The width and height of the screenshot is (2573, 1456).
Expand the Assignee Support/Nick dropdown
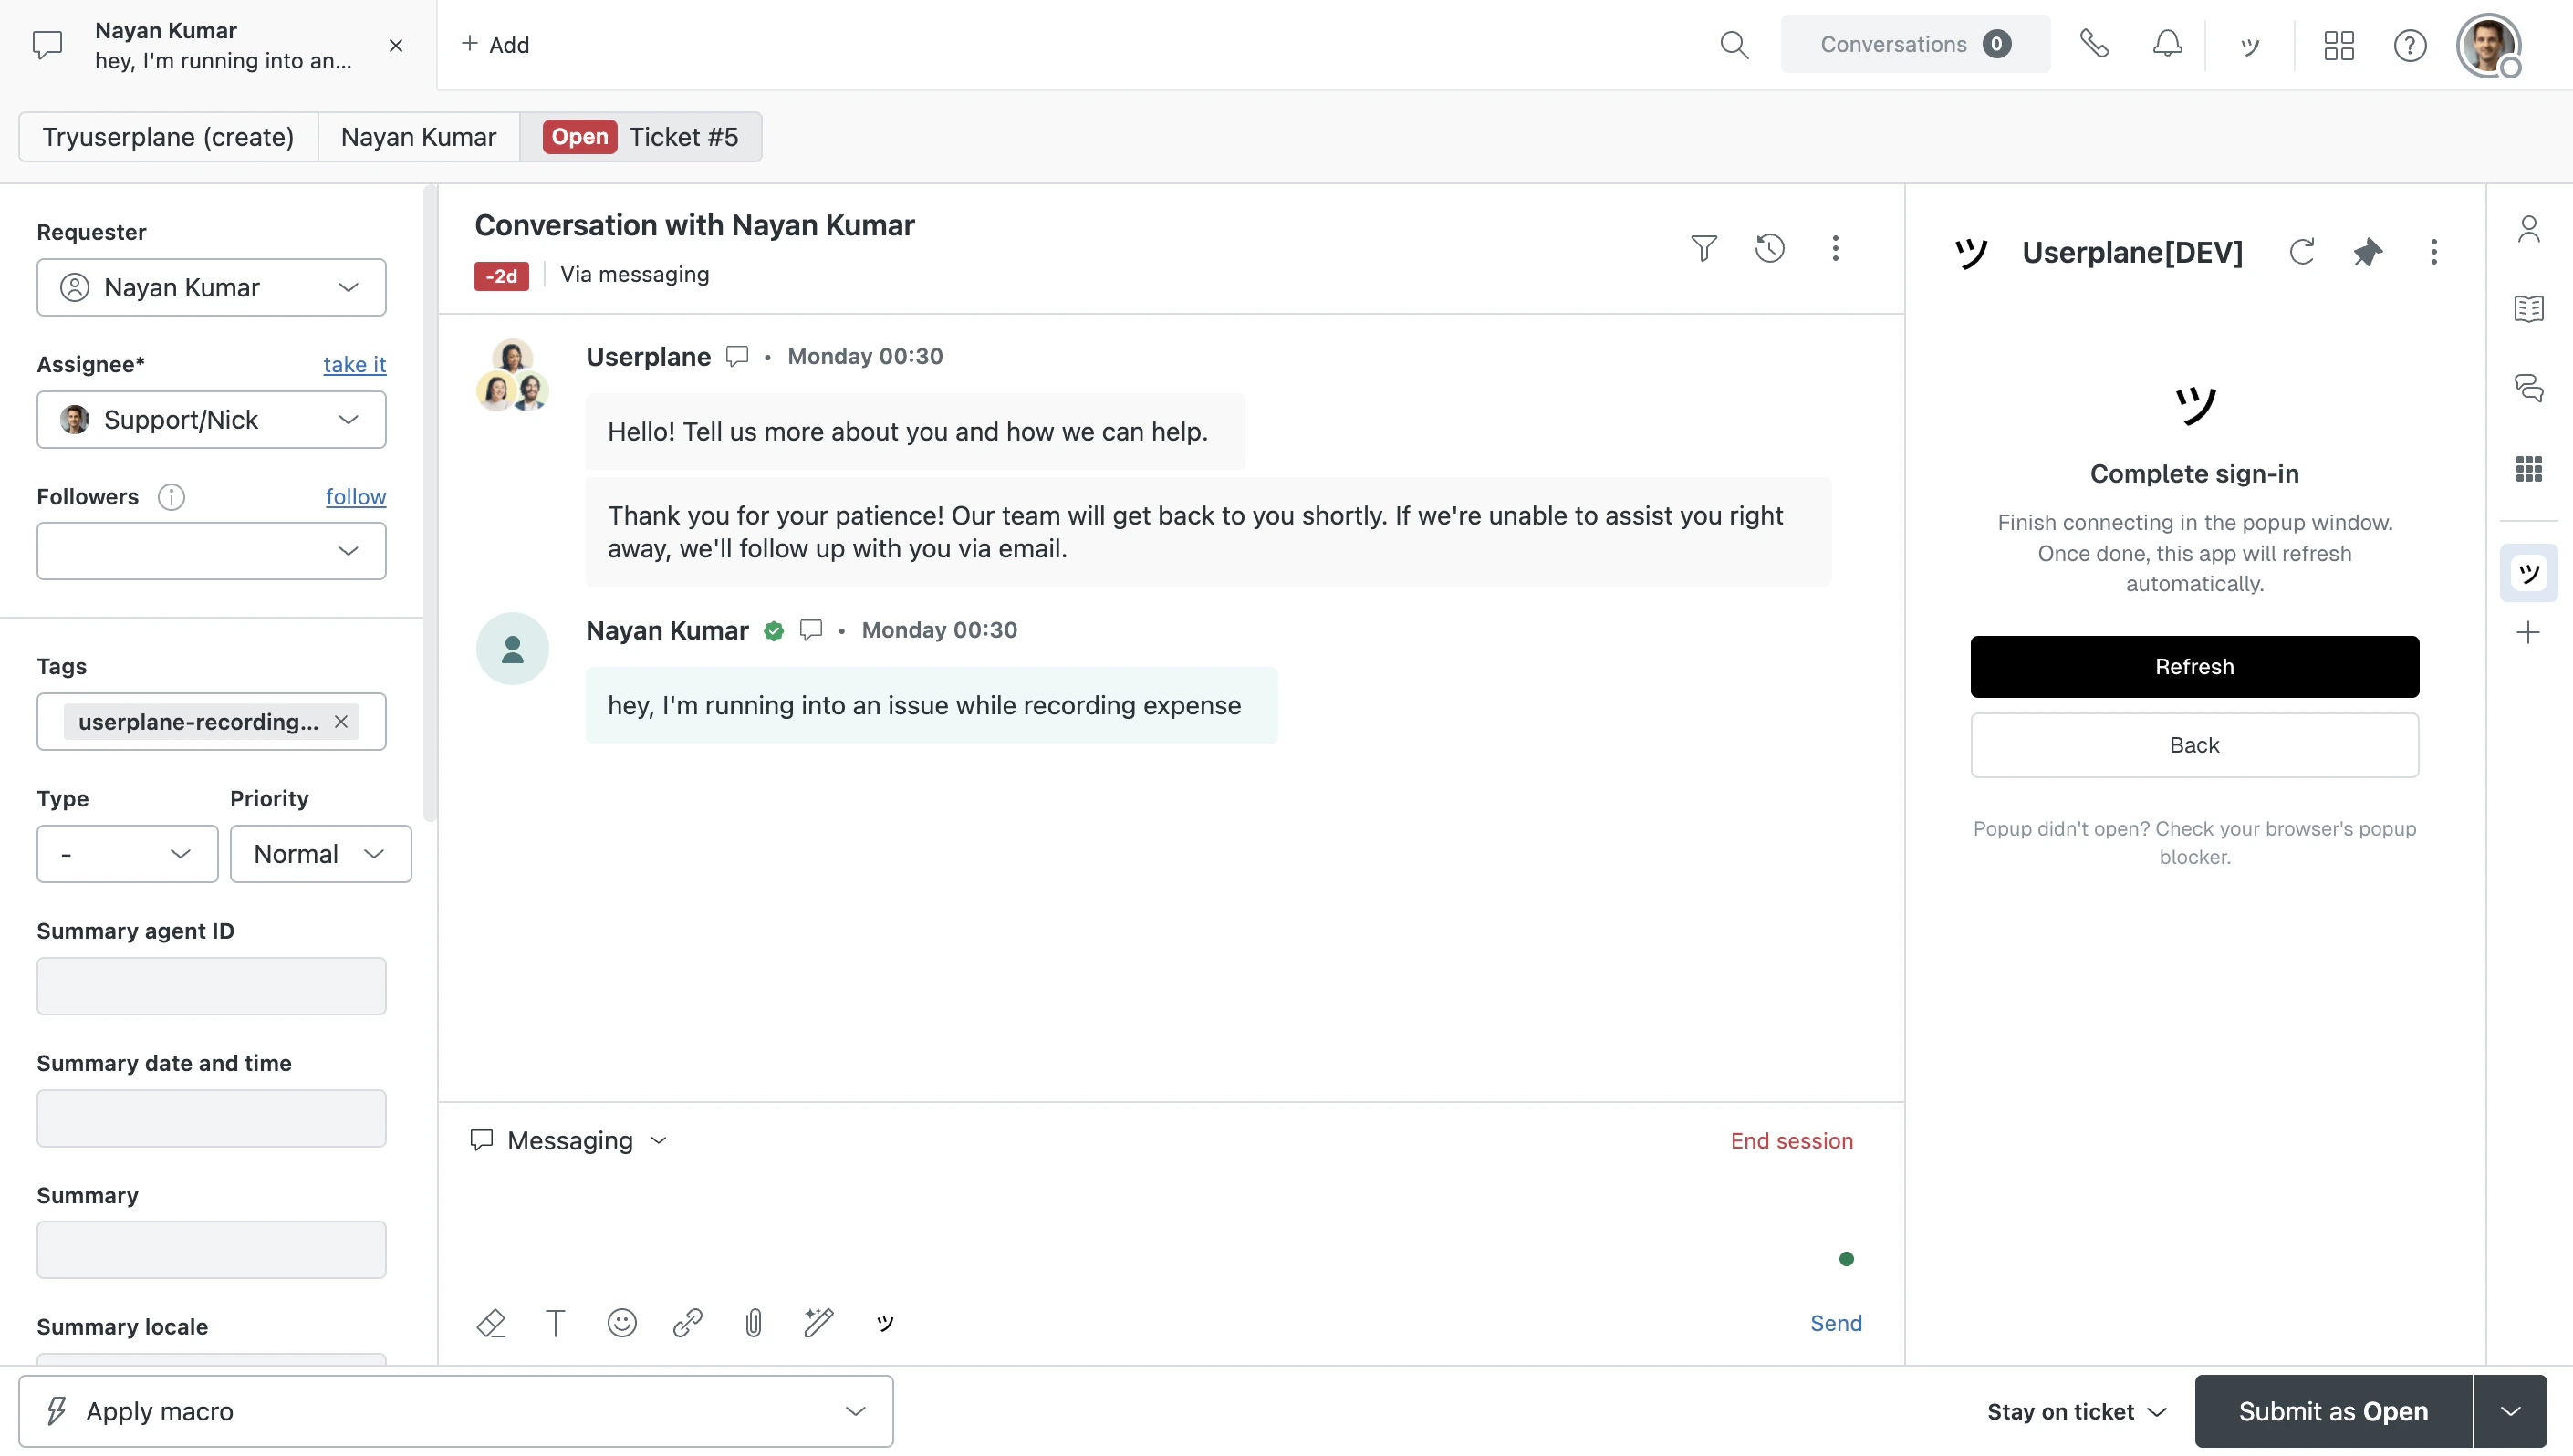click(x=211, y=420)
